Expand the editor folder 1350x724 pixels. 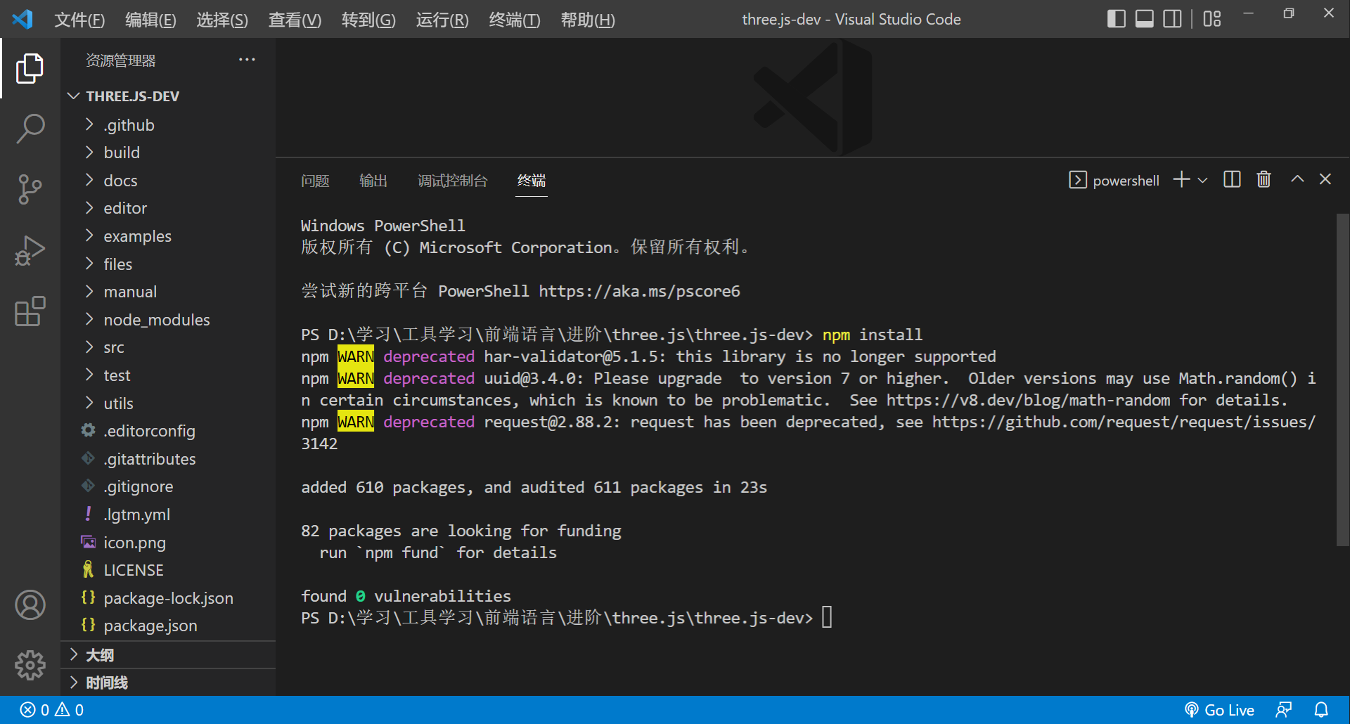[168, 208]
